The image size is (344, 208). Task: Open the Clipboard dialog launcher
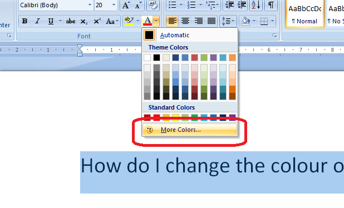pyautogui.click(x=9, y=36)
